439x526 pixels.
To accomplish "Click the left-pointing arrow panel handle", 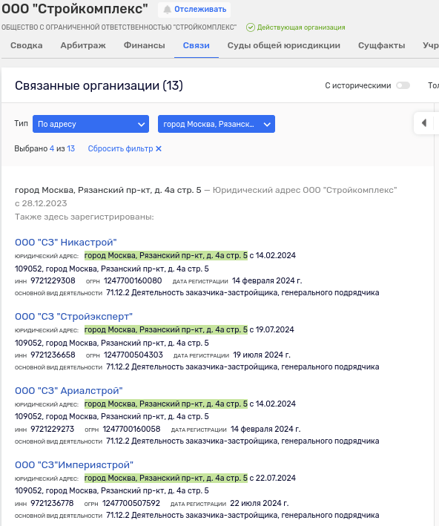I will click(424, 122).
